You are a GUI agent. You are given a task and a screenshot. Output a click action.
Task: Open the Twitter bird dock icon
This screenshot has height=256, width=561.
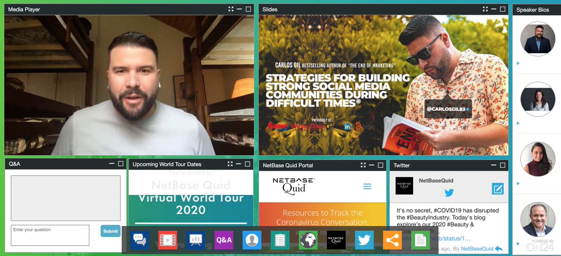click(x=364, y=240)
